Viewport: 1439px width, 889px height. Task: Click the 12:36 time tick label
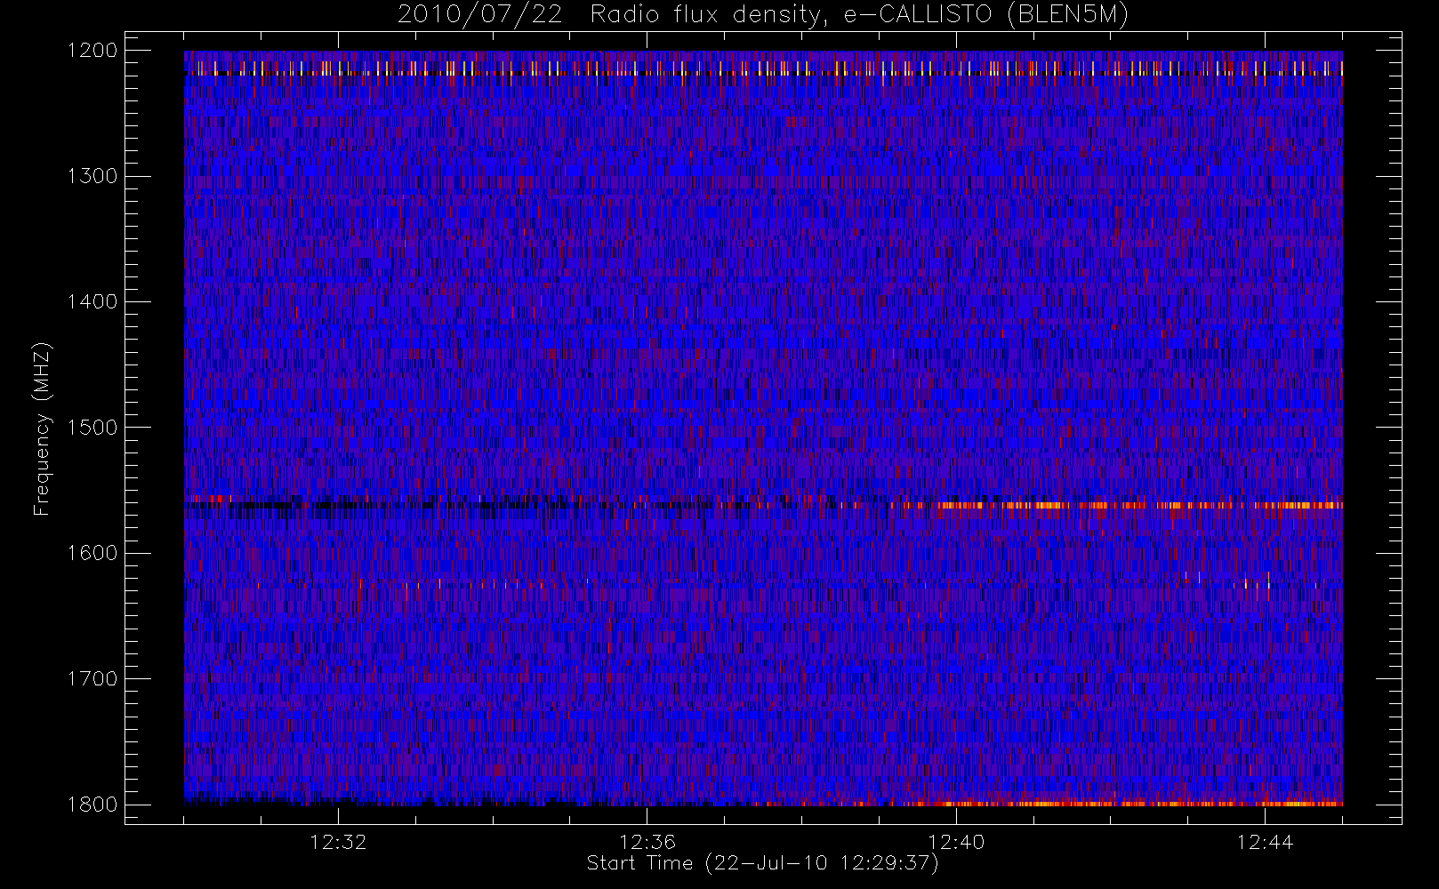tap(647, 842)
